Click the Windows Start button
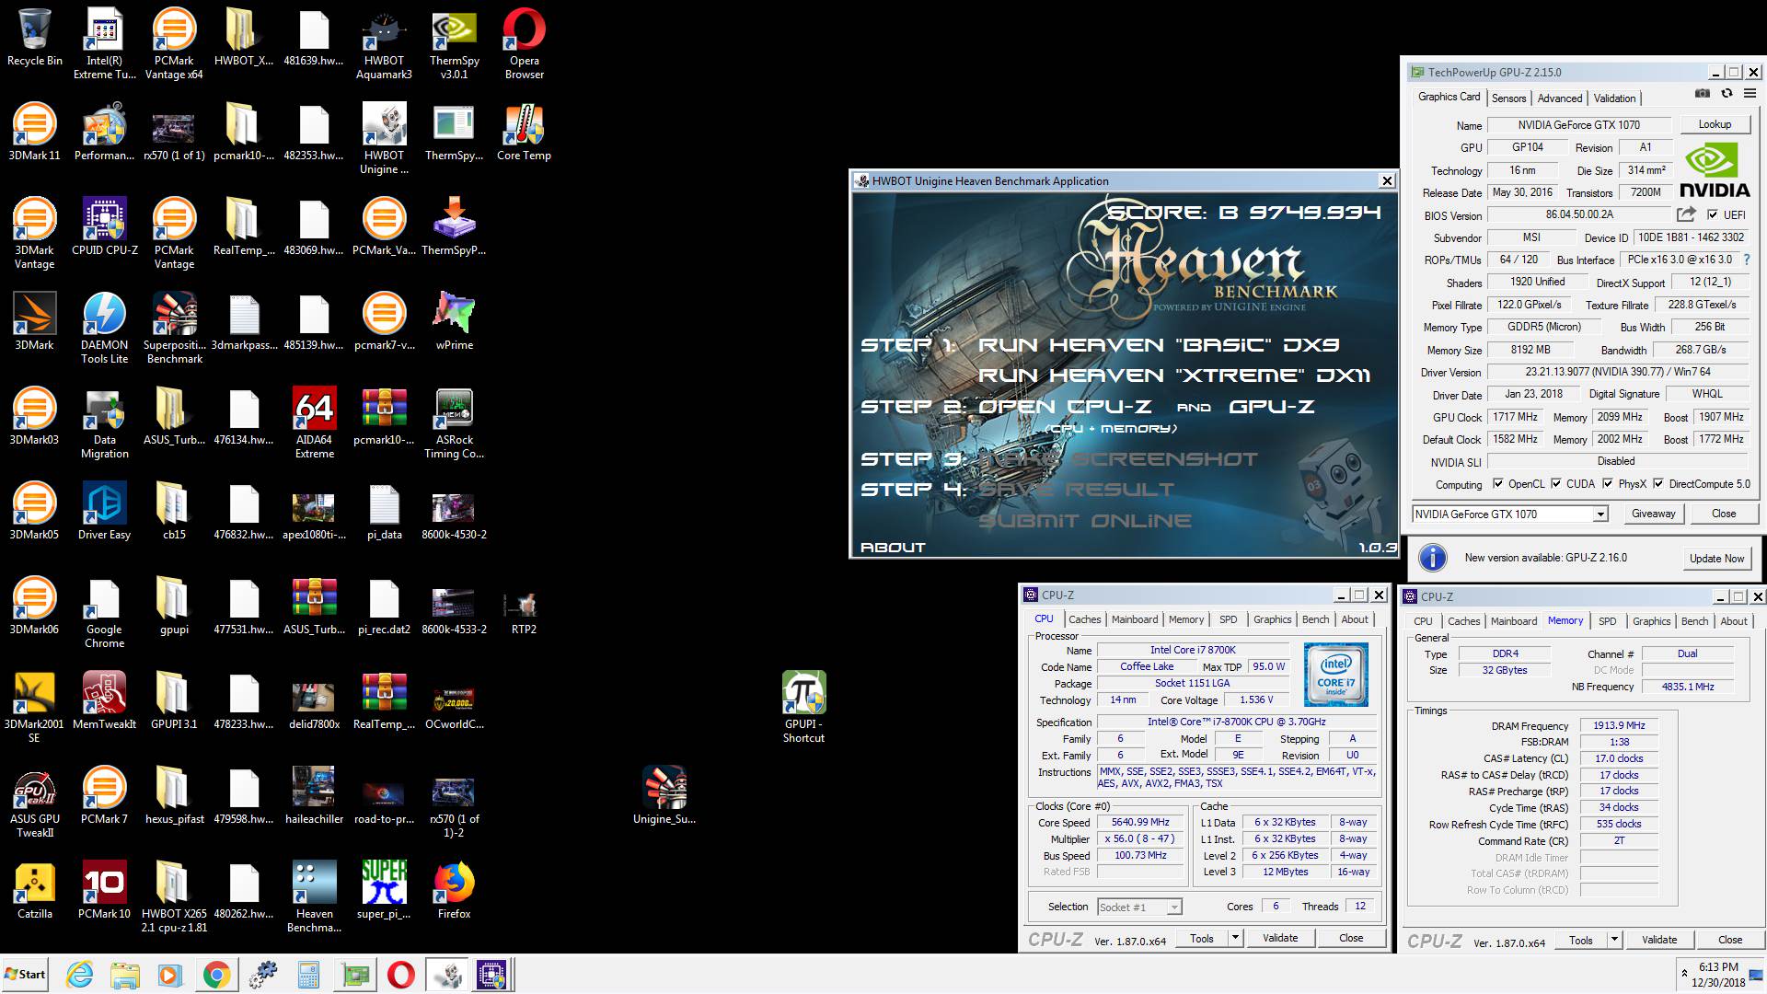 click(26, 975)
